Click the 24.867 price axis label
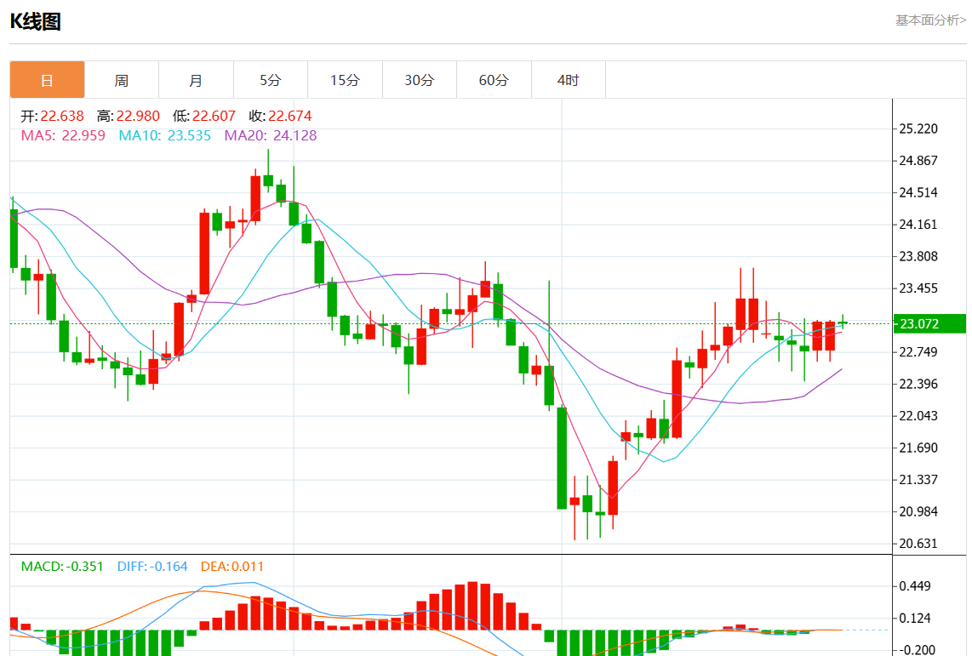This screenshot has height=656, width=972. pos(918,161)
